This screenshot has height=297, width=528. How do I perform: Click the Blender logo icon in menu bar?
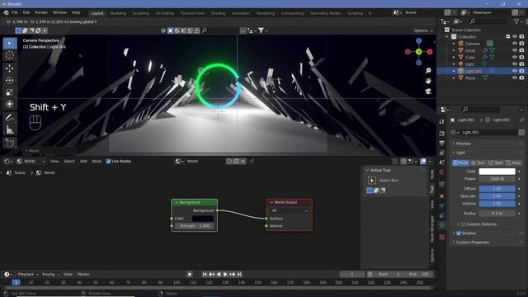click(6, 12)
